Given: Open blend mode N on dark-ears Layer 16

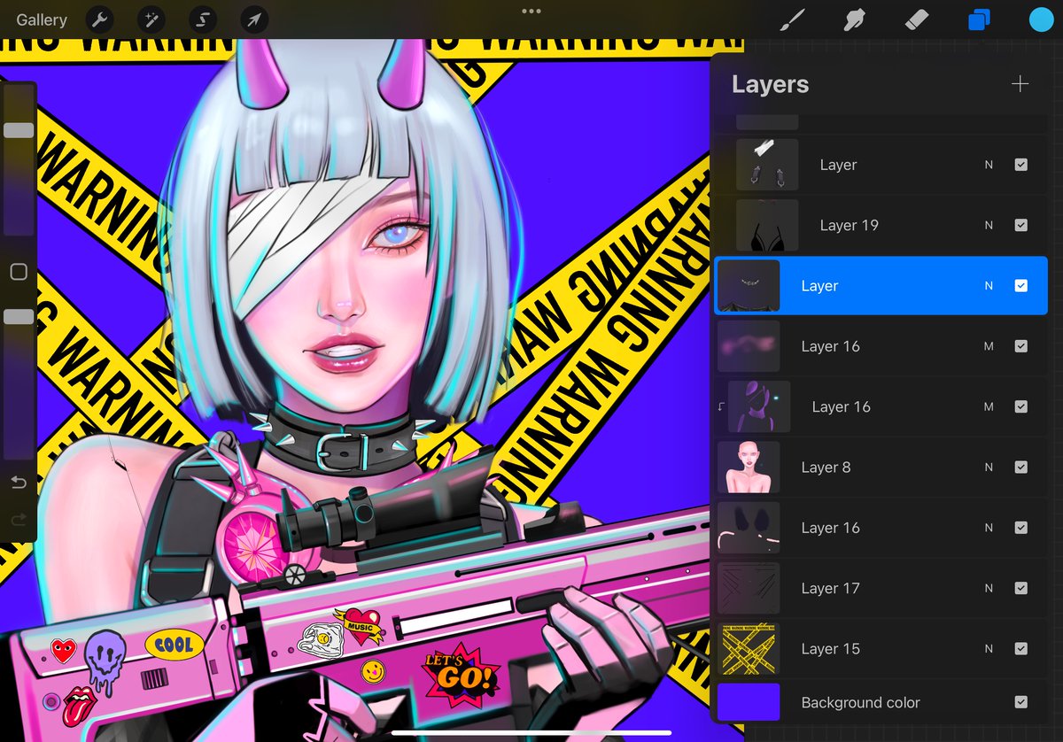Looking at the screenshot, I should [x=989, y=528].
